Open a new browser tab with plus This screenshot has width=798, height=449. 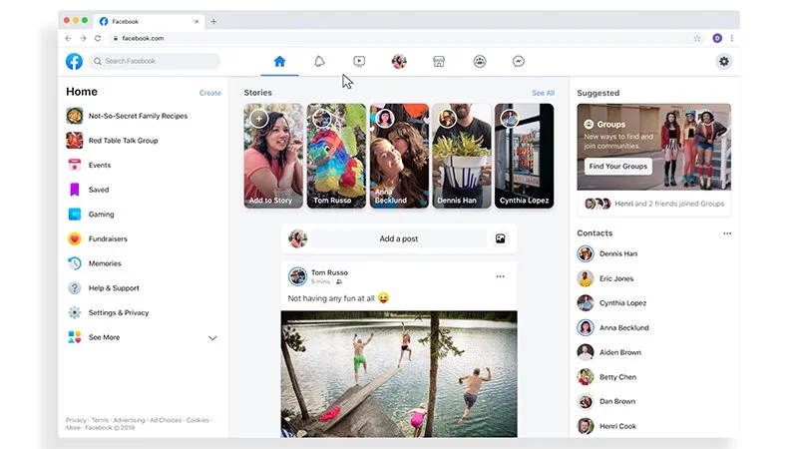point(213,21)
